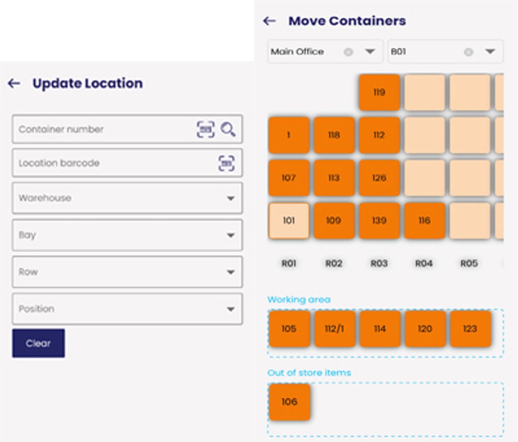
Task: Clear the Main Office selection
Action: (348, 52)
